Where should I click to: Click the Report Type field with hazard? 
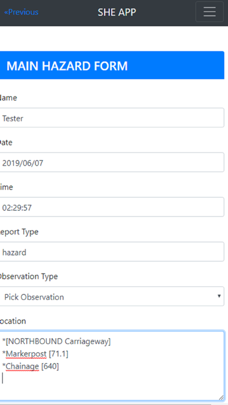click(112, 252)
